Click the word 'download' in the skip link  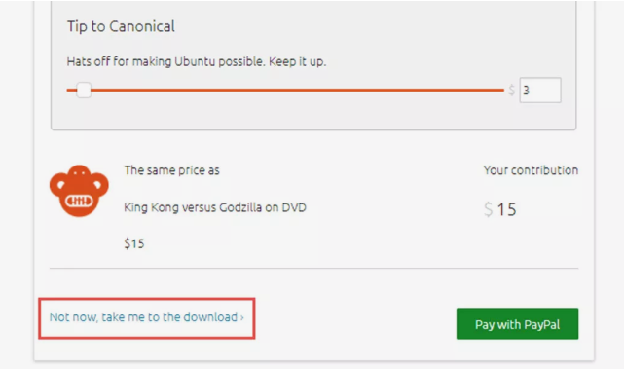coord(210,317)
